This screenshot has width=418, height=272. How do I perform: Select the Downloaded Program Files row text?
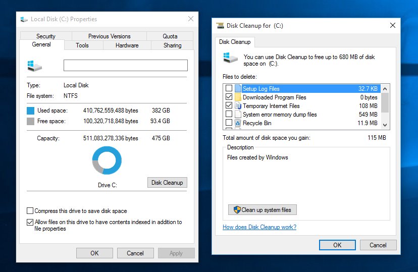point(274,97)
